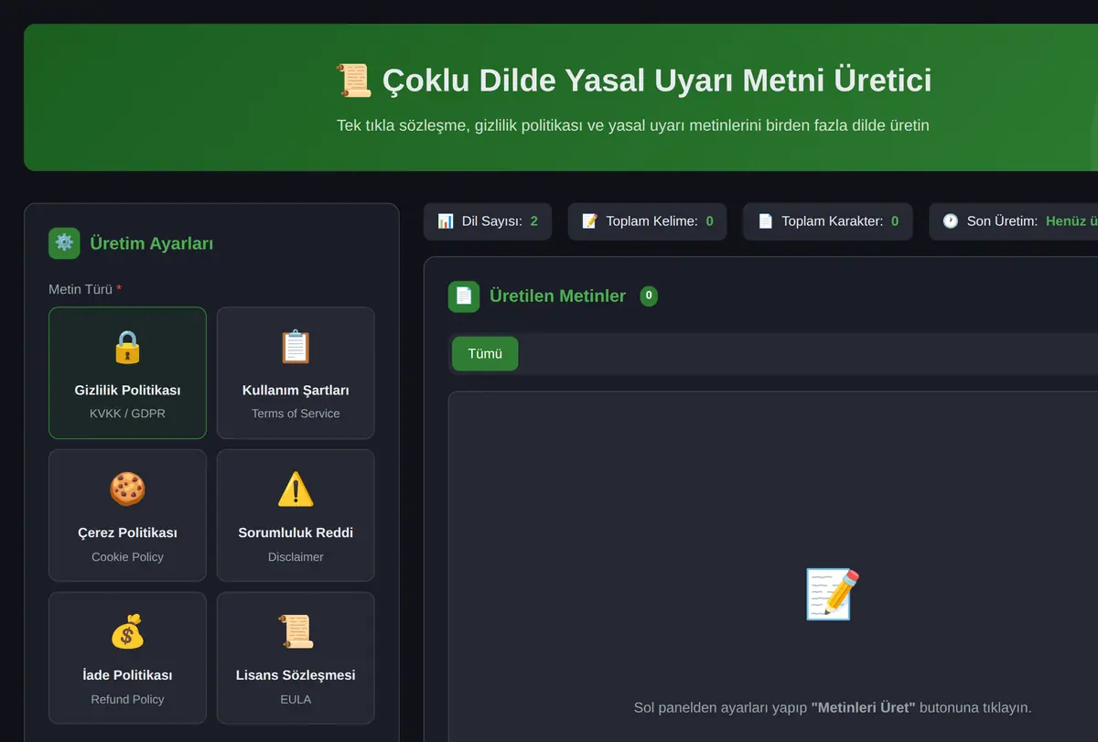The height and width of the screenshot is (742, 1098).
Task: Click the Dil Sayısı value 2
Action: coord(533,221)
